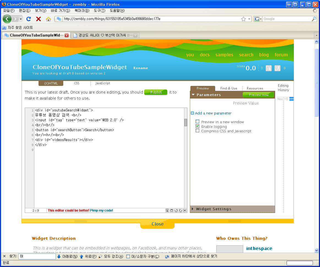Open the inthespace owner profile link

(x=259, y=249)
